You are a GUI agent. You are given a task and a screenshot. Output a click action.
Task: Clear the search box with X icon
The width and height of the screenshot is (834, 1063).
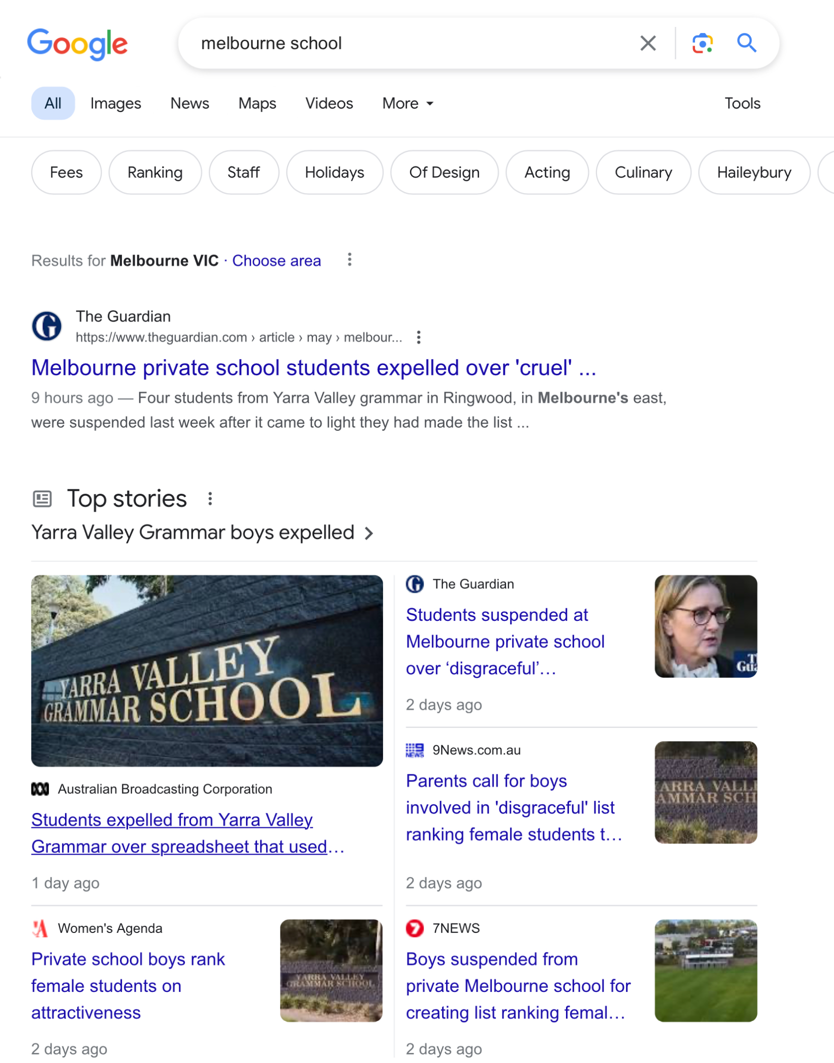pyautogui.click(x=648, y=44)
